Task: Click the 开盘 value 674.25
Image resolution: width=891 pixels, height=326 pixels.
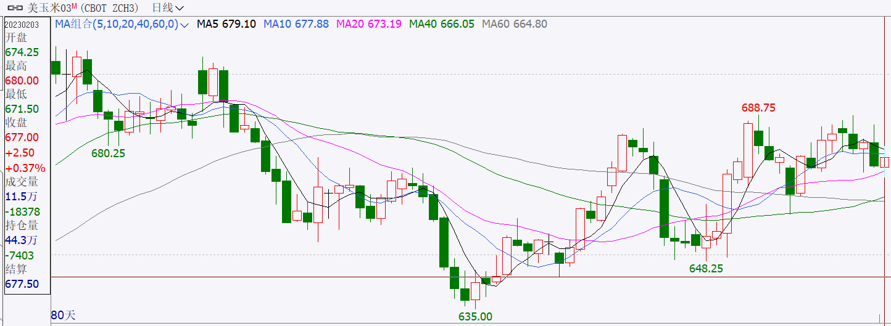Action: 22,52
